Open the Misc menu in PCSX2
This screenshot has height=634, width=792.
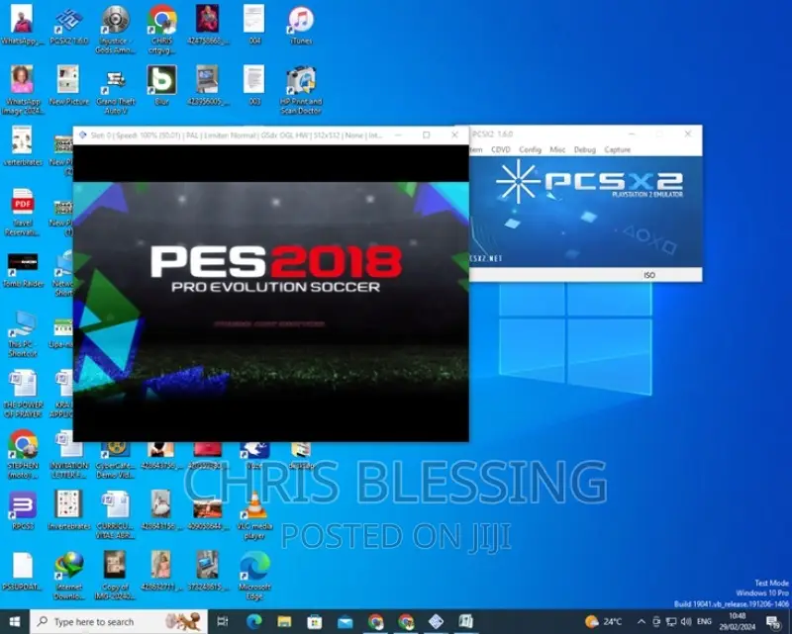[x=557, y=149]
